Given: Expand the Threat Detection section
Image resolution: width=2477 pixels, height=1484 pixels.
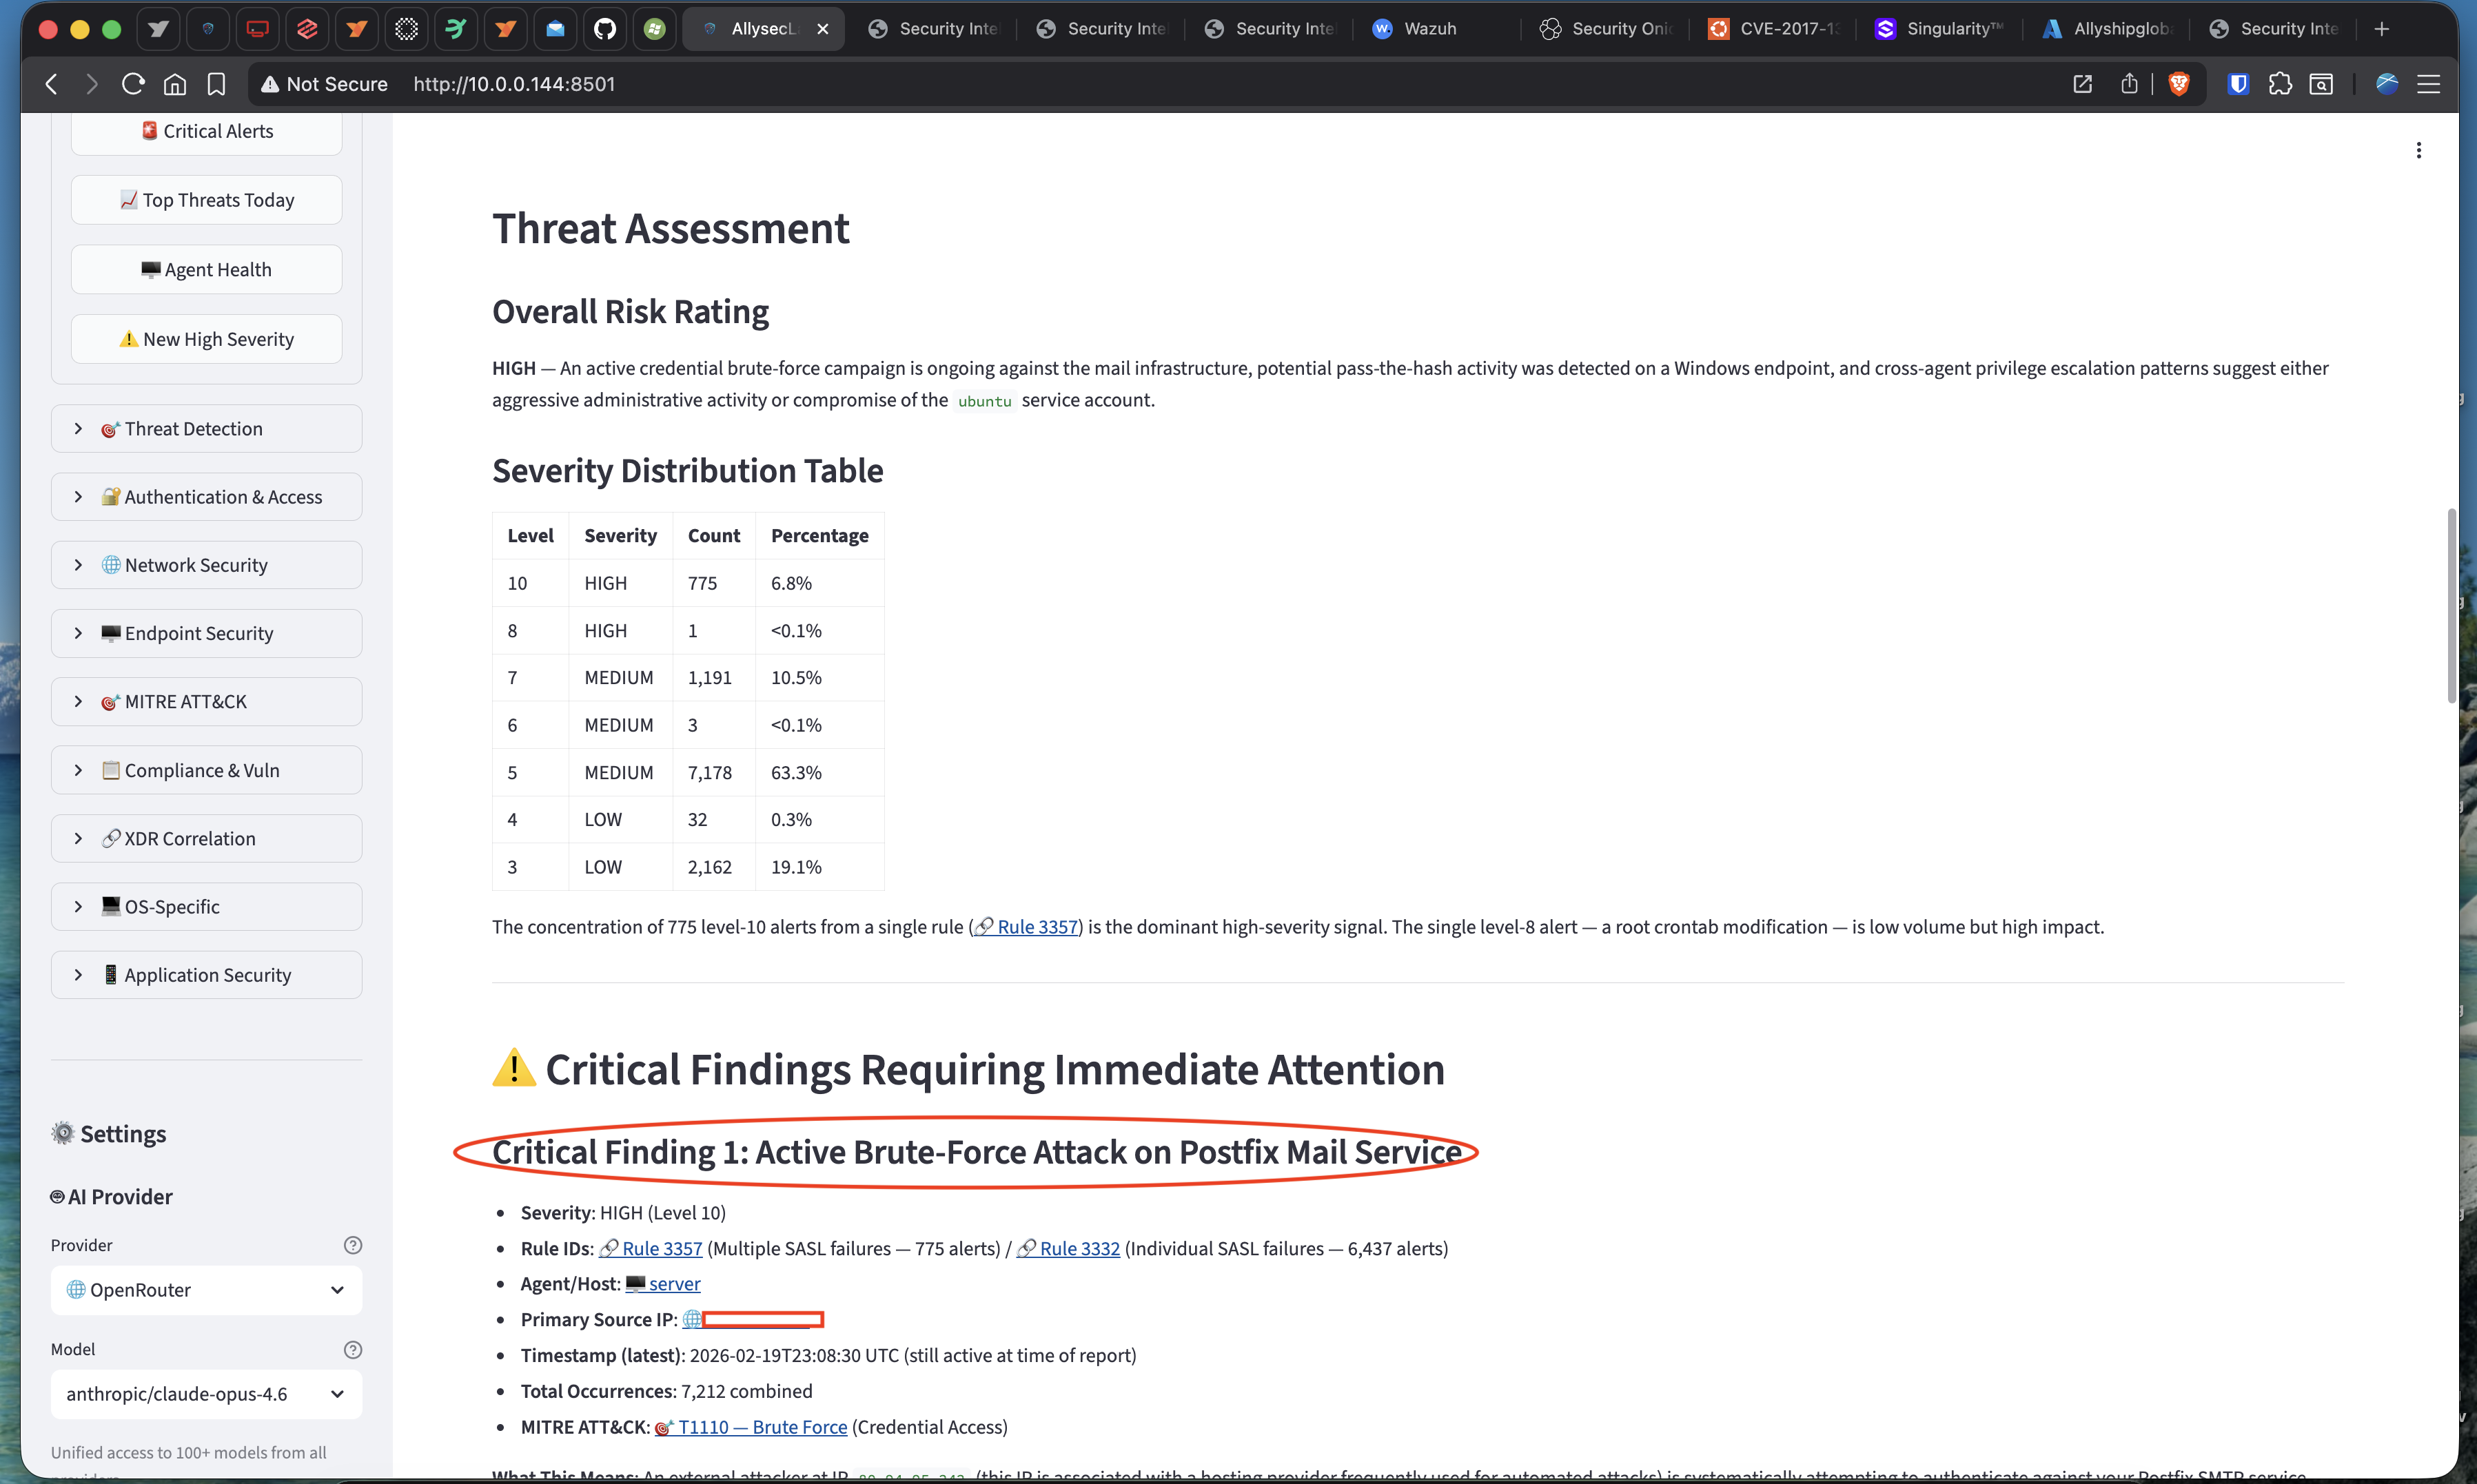Looking at the screenshot, I should (x=206, y=429).
